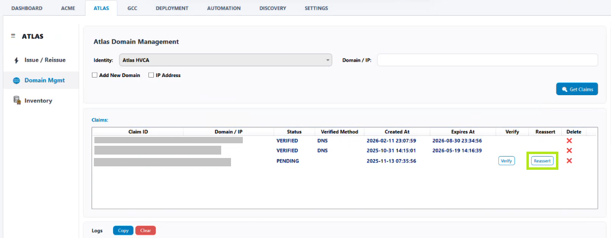Delete the claim created 2026-02-11 23:07:59
The height and width of the screenshot is (238, 611).
pos(569,141)
